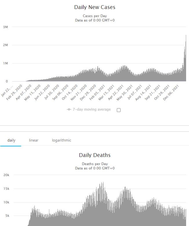
Task: Toggle the 7-day moving average legend label
Action: point(92,109)
